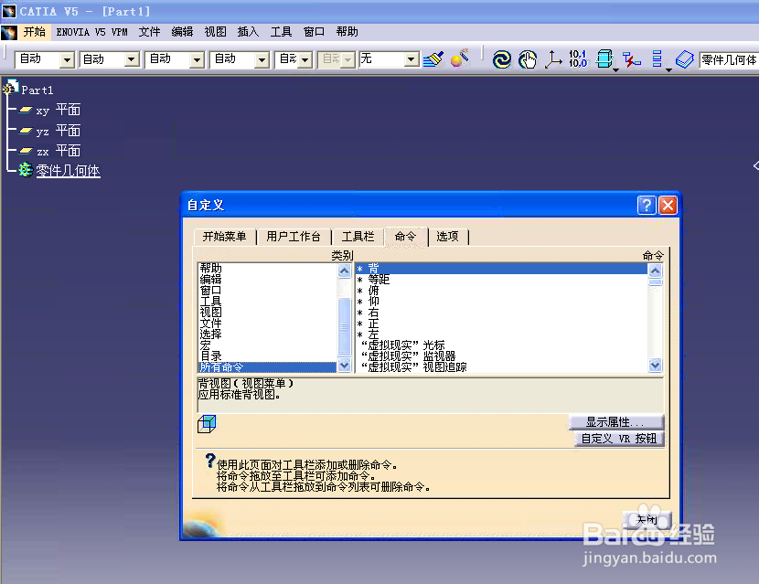Select 所有命令 in the category list

pos(267,367)
